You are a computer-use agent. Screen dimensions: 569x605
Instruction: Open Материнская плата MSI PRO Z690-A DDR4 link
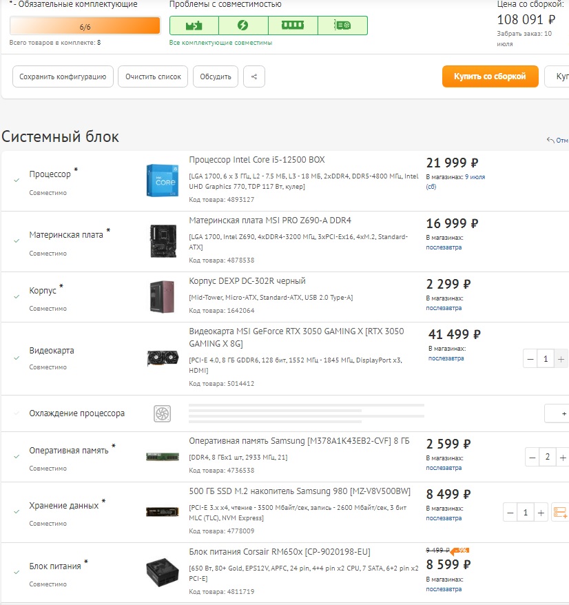pos(270,221)
